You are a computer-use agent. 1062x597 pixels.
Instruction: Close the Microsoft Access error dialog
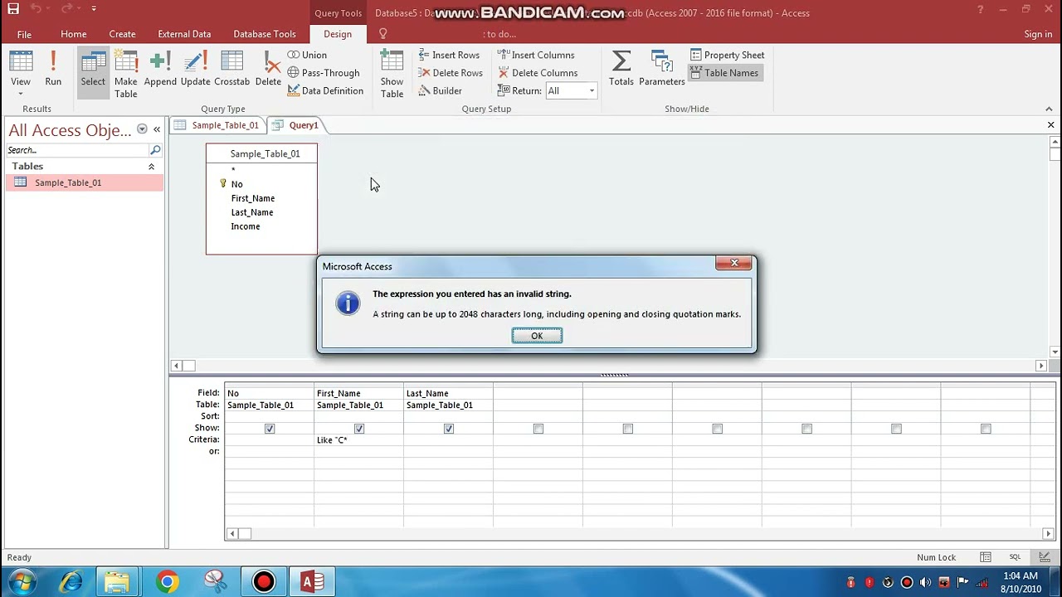[734, 264]
